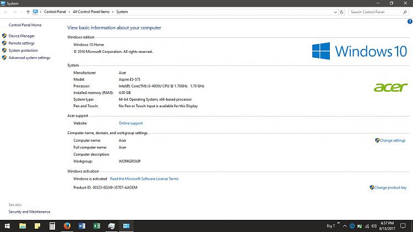Select 'All Control Panel Items' breadcrumb
The height and width of the screenshot is (232, 413).
[91, 12]
